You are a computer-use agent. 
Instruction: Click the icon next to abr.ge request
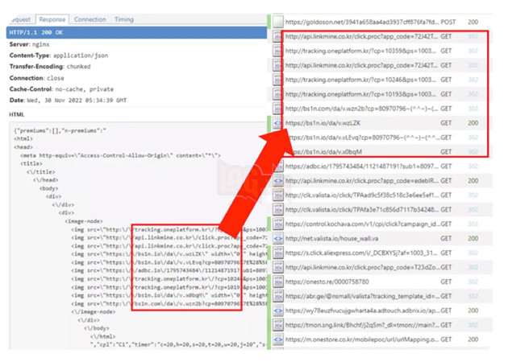point(277,296)
